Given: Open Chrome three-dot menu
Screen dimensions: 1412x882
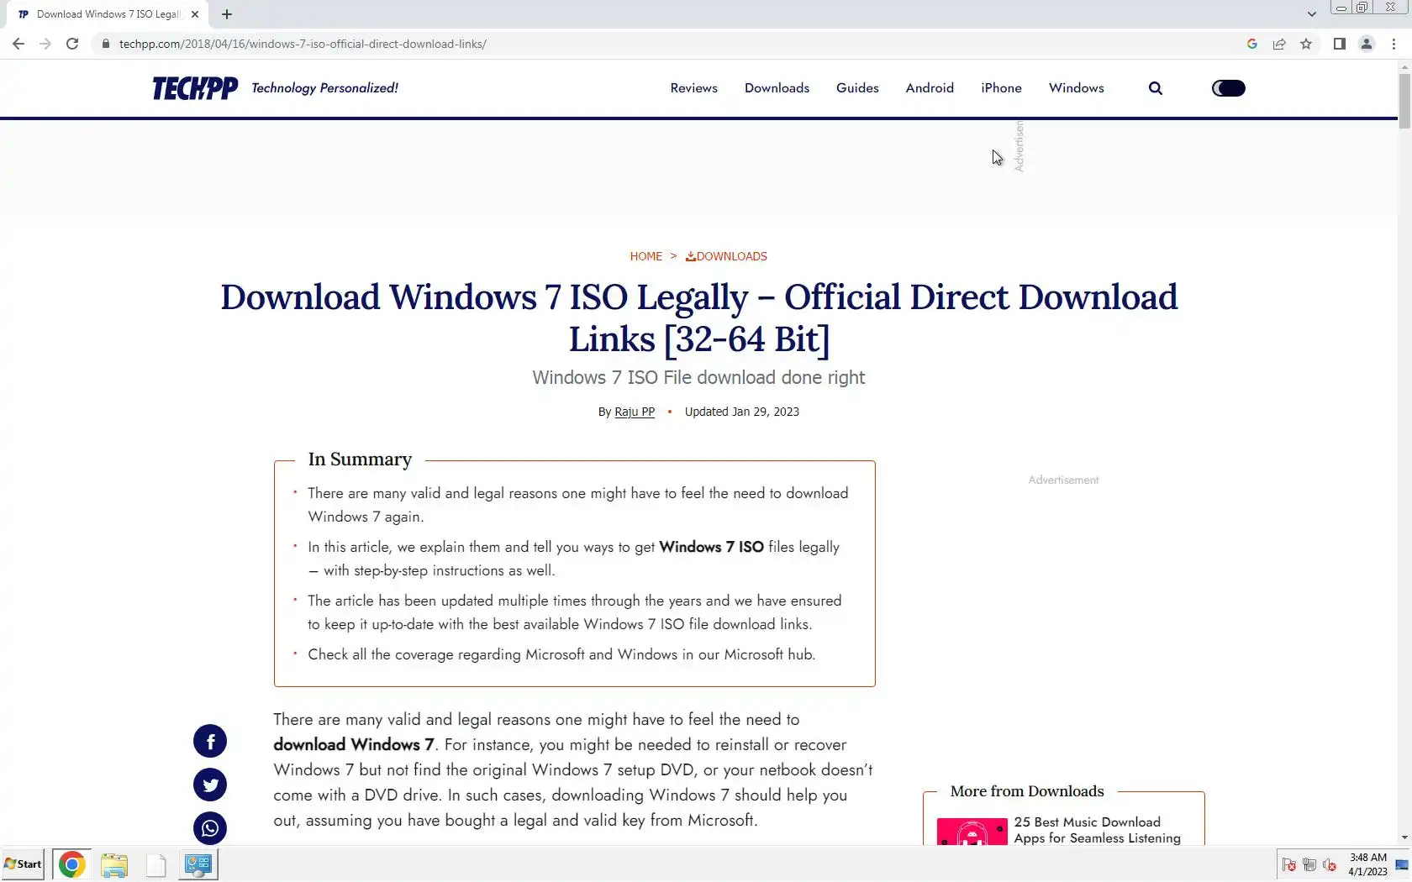Looking at the screenshot, I should tap(1394, 44).
